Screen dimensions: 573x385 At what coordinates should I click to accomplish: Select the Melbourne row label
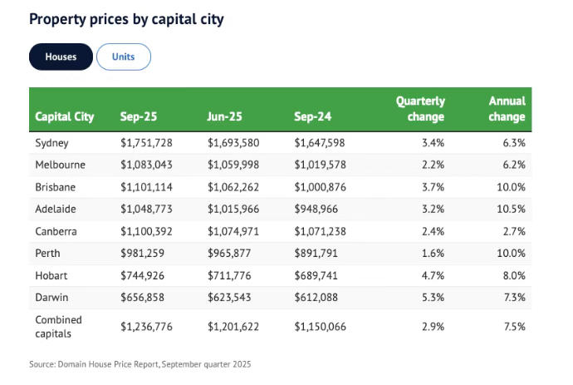coord(60,165)
